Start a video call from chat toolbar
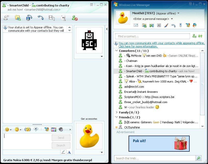 (x=29, y=18)
